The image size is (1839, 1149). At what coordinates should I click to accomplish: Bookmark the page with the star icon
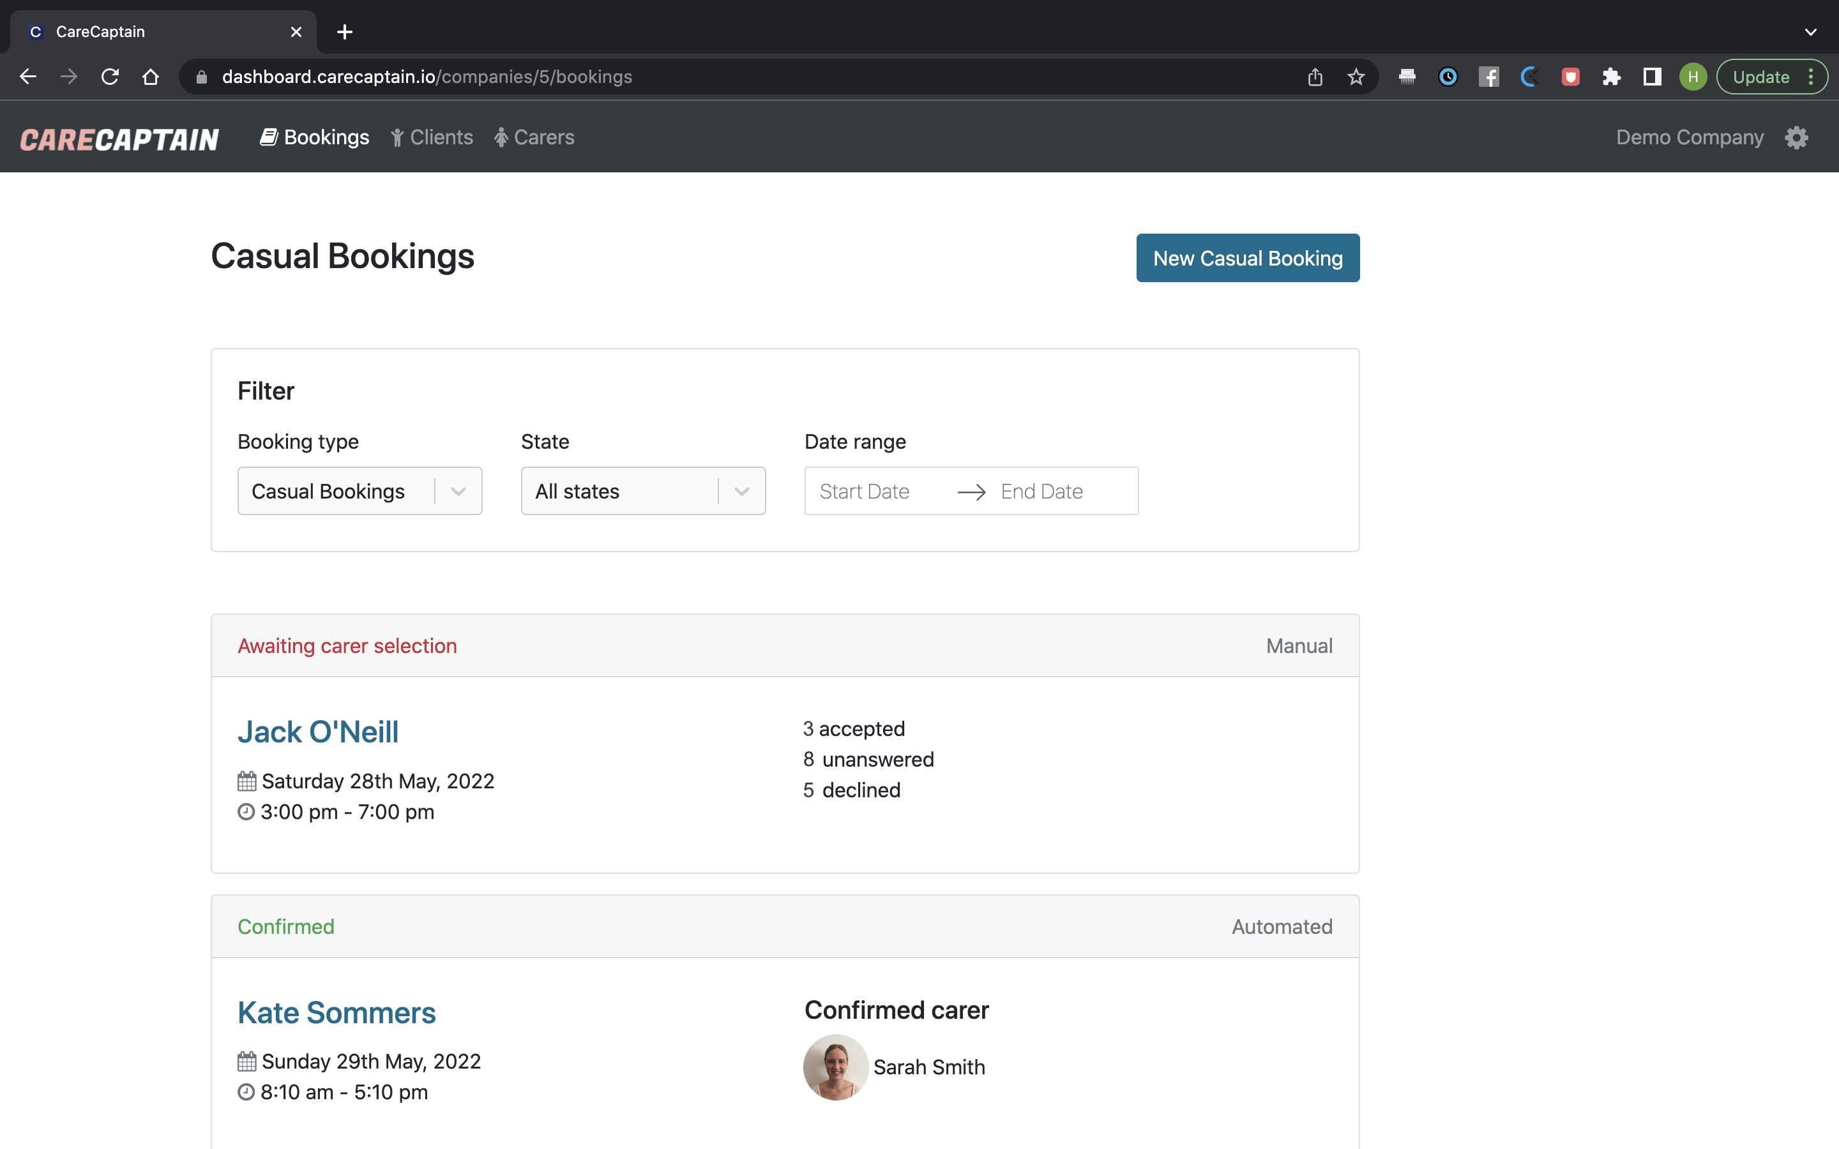pos(1356,76)
